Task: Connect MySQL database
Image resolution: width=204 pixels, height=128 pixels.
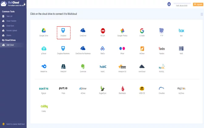Action: coord(161,66)
